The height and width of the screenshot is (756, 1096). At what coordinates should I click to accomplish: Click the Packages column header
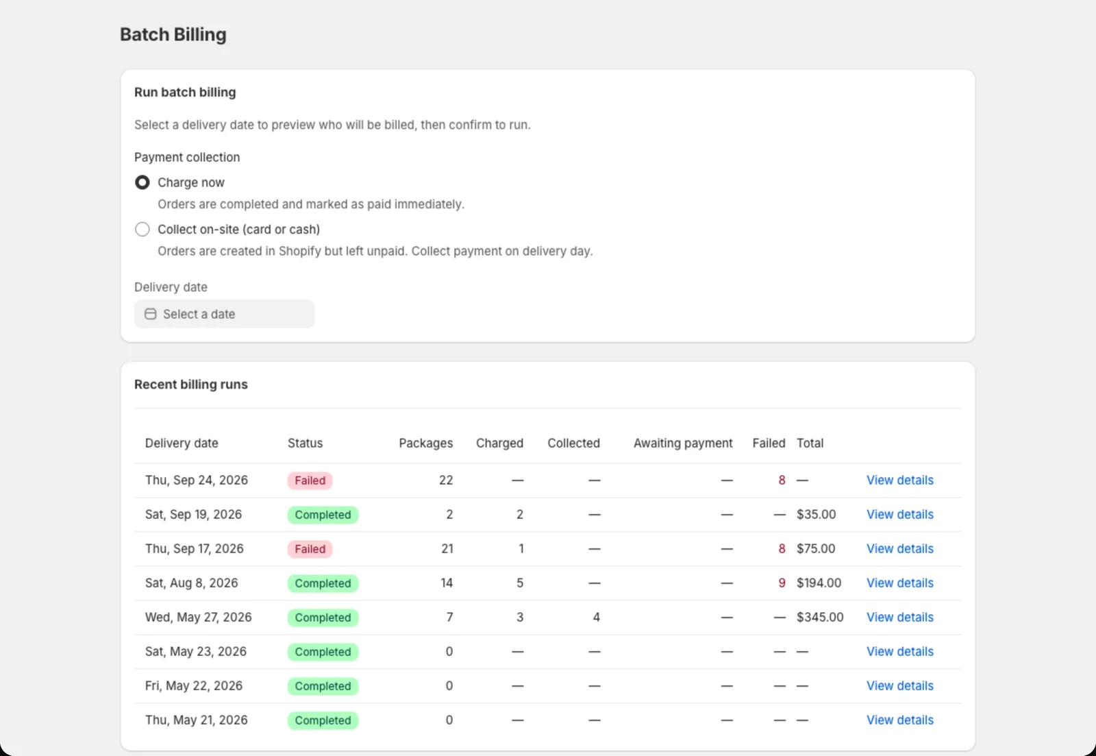(x=425, y=443)
